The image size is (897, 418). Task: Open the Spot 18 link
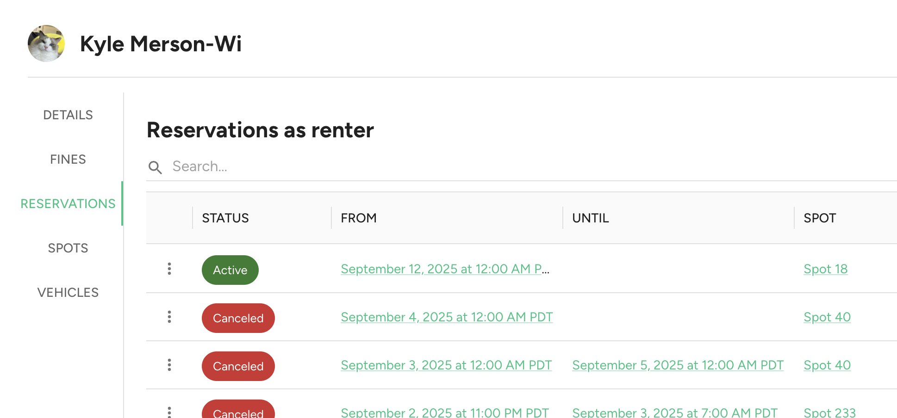[x=826, y=269]
